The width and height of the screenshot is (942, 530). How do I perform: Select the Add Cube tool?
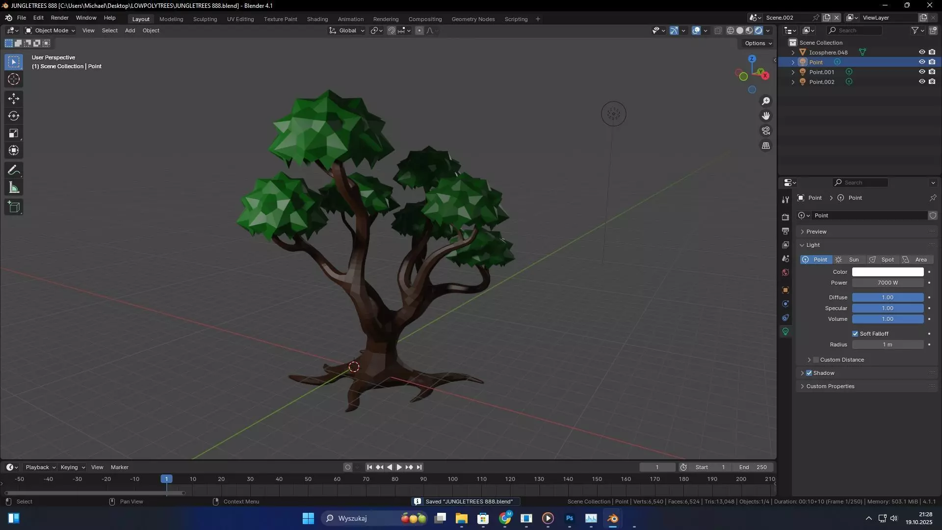pyautogui.click(x=14, y=207)
